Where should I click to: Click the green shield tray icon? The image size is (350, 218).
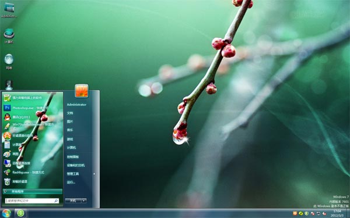(x=307, y=213)
